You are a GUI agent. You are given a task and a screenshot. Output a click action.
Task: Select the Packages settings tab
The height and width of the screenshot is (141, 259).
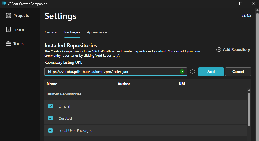click(72, 32)
